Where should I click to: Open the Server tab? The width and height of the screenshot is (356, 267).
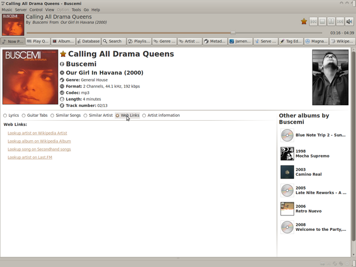pos(266,41)
